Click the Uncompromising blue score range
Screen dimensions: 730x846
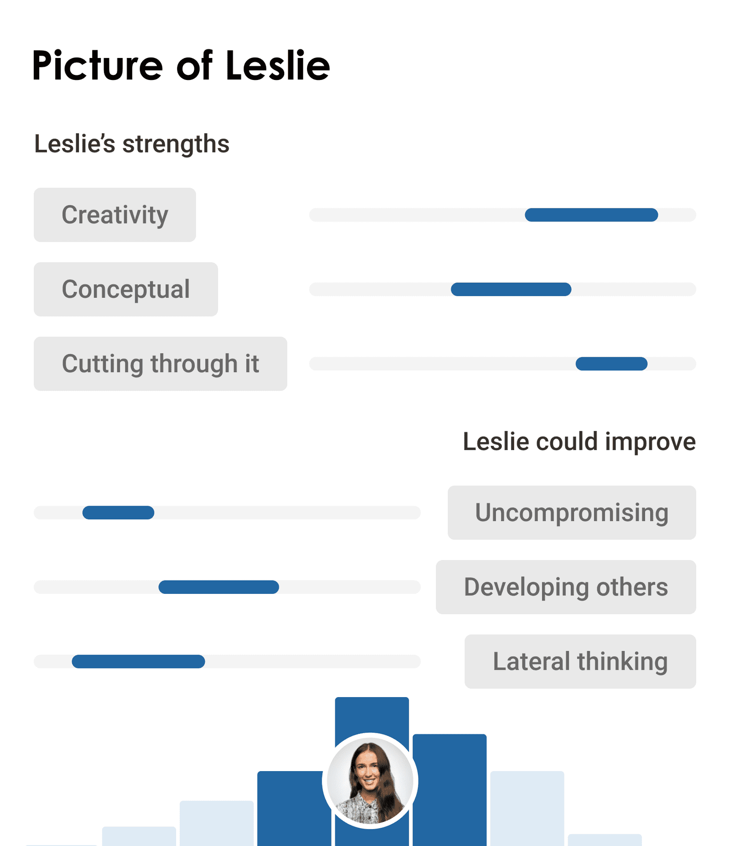pyautogui.click(x=118, y=513)
